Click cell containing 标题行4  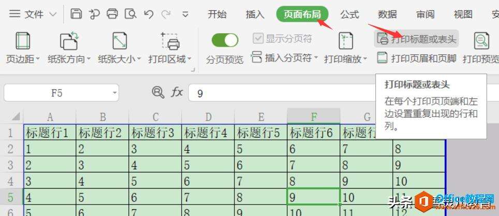tap(208, 132)
